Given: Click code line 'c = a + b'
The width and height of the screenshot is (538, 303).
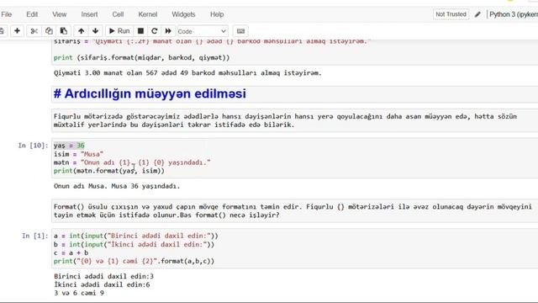Looking at the screenshot, I should 71,252.
